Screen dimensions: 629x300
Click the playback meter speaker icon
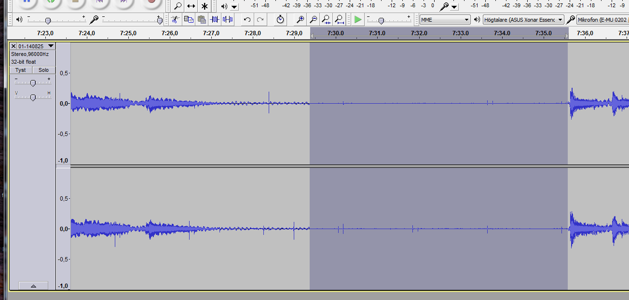pyautogui.click(x=224, y=6)
